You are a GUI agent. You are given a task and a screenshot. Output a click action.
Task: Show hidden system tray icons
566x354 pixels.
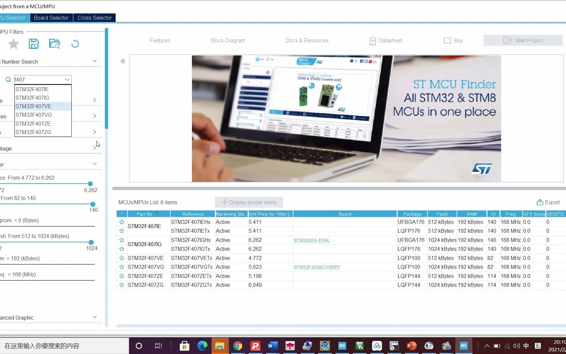487,346
